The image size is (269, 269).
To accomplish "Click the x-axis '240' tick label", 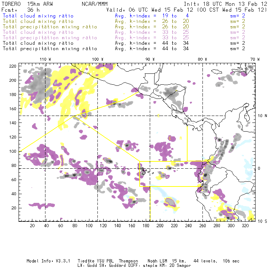I will (x=188, y=226).
